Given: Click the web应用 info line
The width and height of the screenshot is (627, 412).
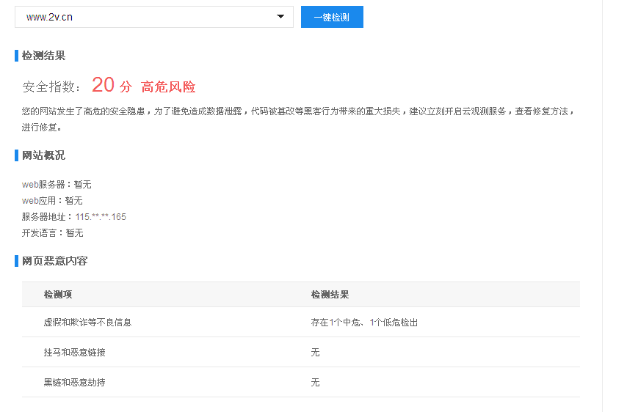Looking at the screenshot, I should coord(52,201).
